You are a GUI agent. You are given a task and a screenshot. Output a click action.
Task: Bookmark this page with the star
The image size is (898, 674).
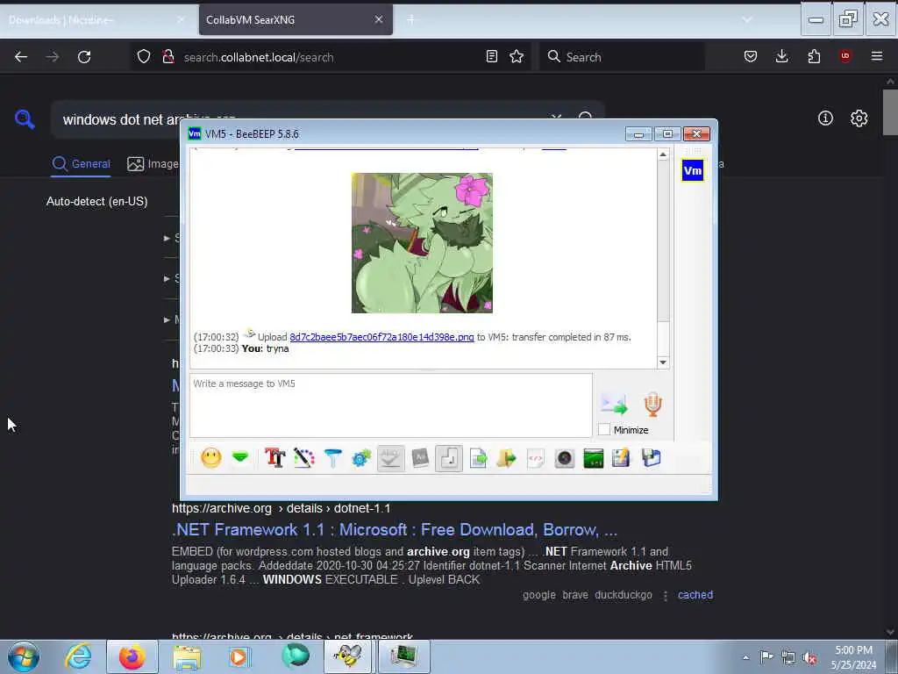tap(517, 56)
